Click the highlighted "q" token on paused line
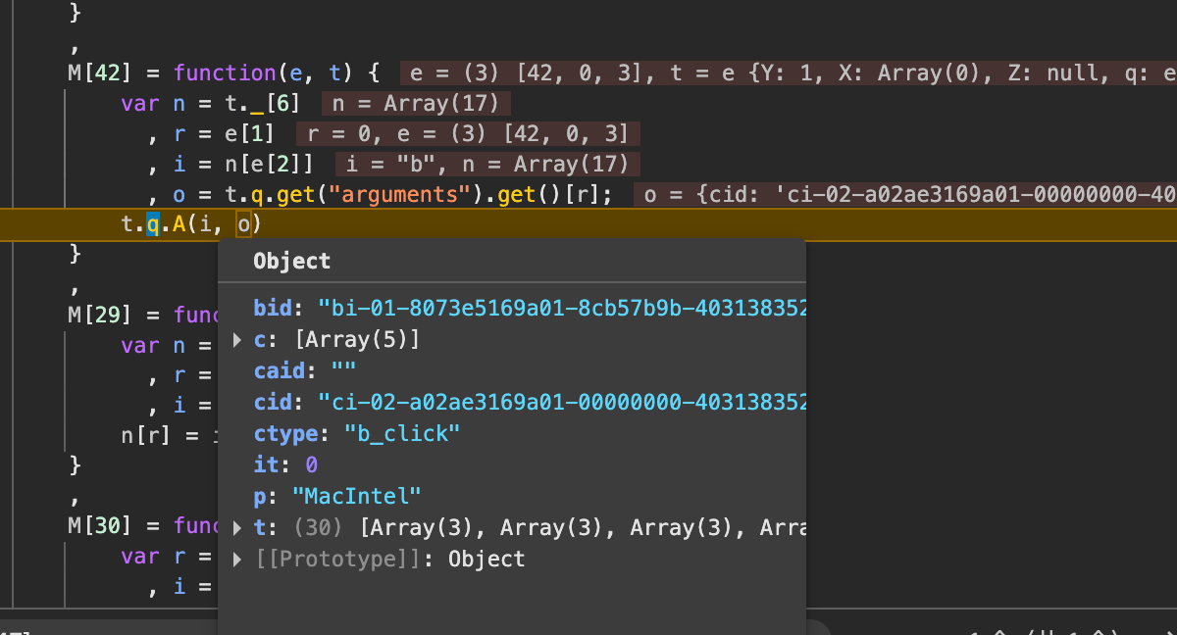 click(x=152, y=225)
